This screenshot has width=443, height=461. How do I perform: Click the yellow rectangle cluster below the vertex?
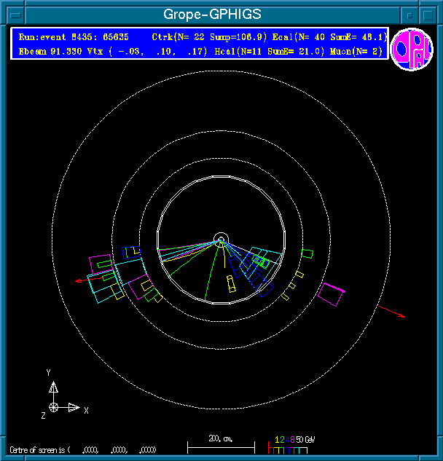231,284
